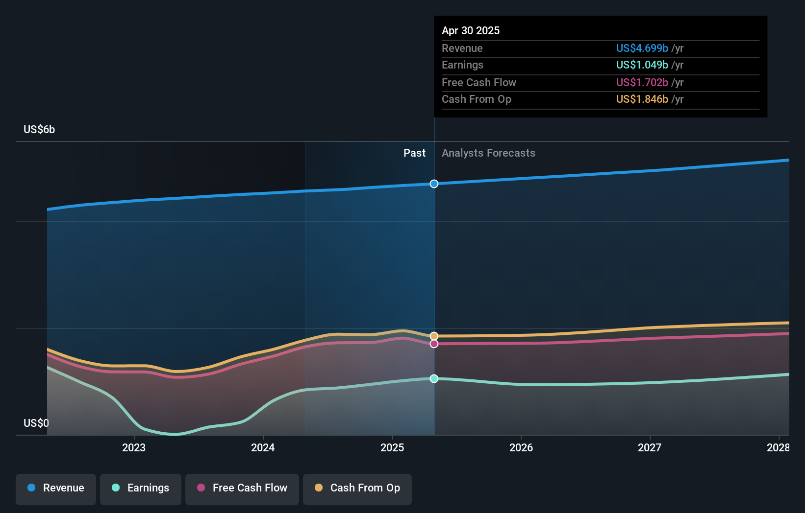Click the 2023 x-axis label

click(x=134, y=447)
